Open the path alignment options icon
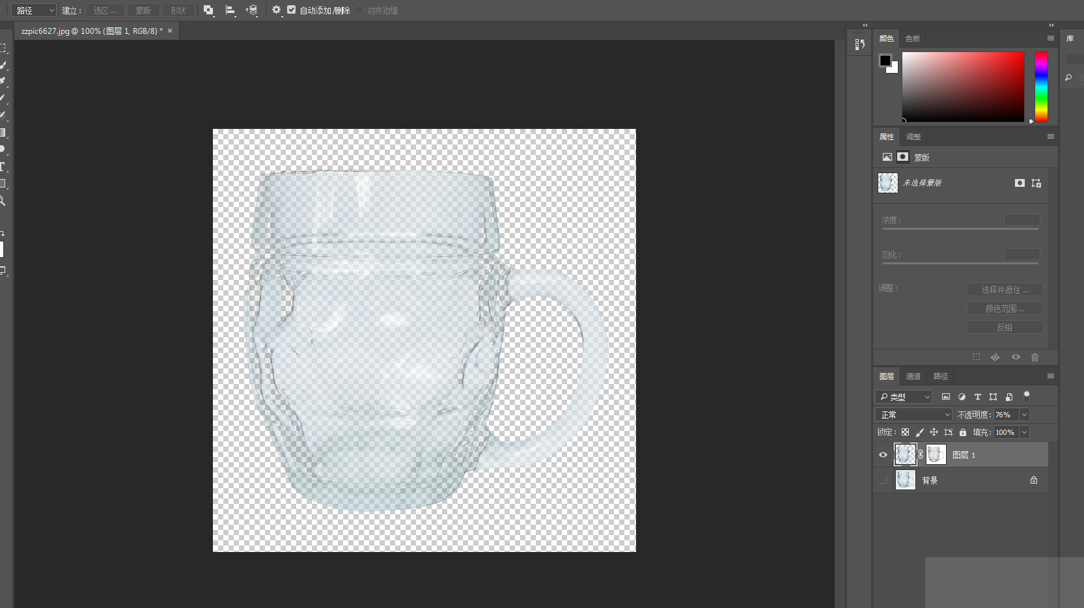Screen dimensions: 1084x608 pos(230,10)
